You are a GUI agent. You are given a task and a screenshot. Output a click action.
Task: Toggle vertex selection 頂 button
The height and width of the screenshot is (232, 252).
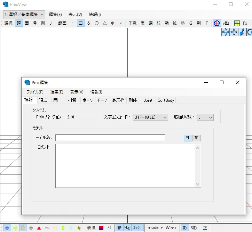tap(18, 23)
